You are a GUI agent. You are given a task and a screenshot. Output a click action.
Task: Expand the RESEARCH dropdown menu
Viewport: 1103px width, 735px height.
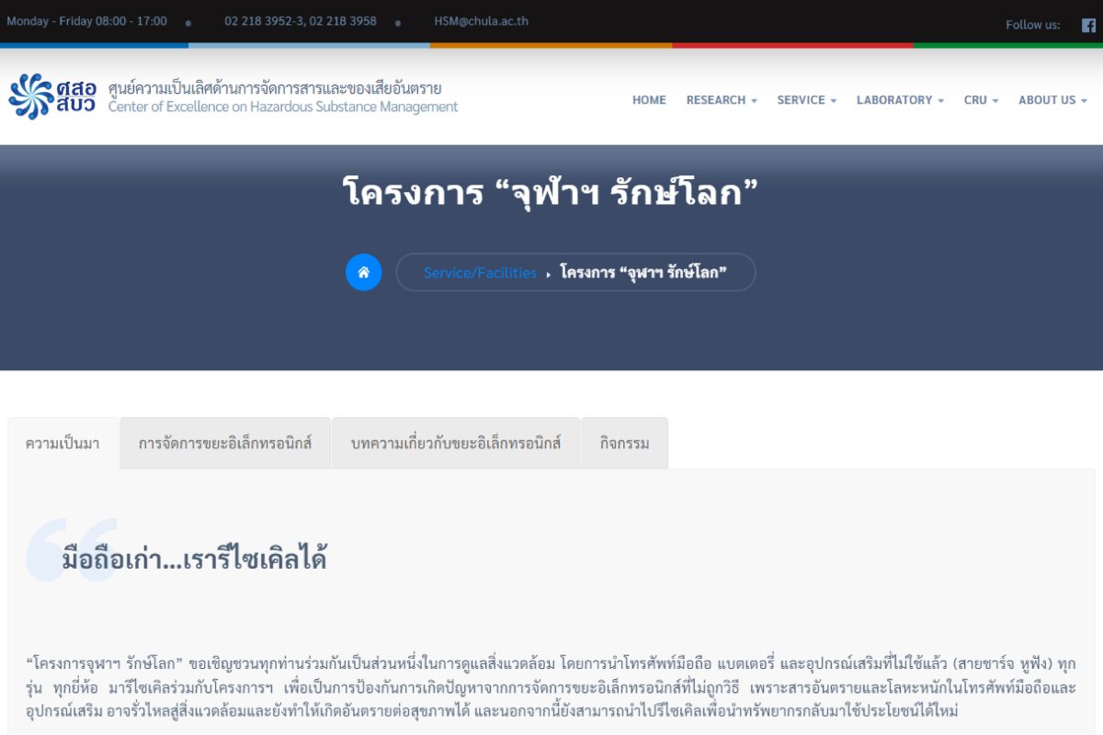click(722, 100)
